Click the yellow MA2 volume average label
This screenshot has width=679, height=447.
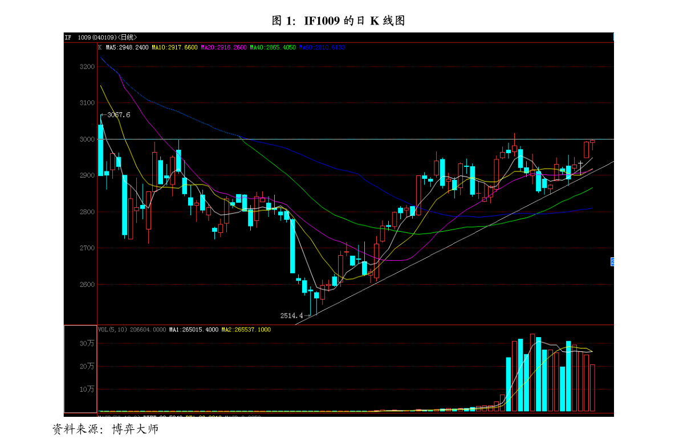tap(246, 330)
